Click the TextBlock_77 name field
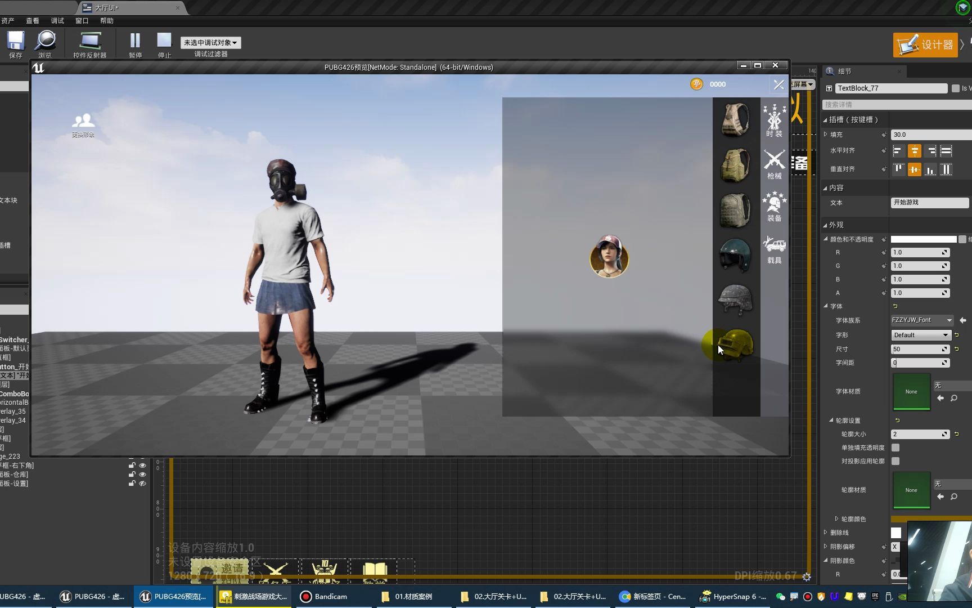This screenshot has height=608, width=972. 891,88
